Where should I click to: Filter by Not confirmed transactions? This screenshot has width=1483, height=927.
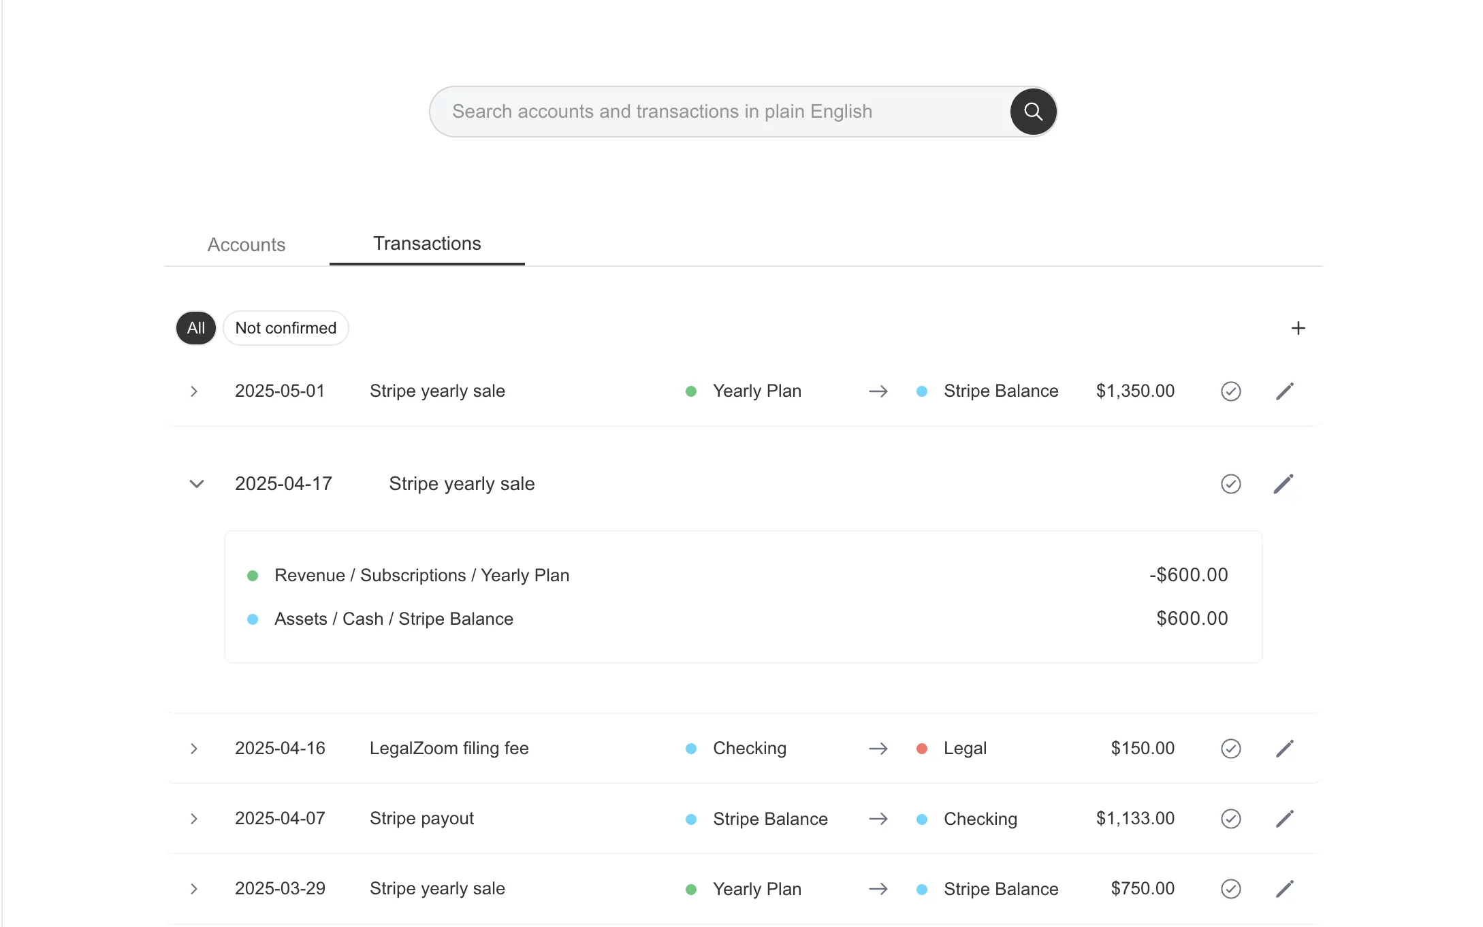[x=285, y=328]
